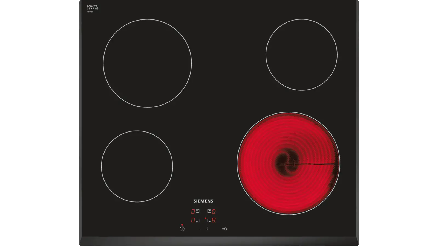Click the SCHOTT CERAN logo
This screenshot has width=438, height=246.
(x=92, y=8)
